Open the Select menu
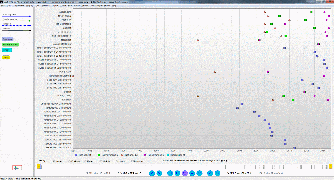Viewport: 334px width, 180px height. pyautogui.click(x=63, y=6)
